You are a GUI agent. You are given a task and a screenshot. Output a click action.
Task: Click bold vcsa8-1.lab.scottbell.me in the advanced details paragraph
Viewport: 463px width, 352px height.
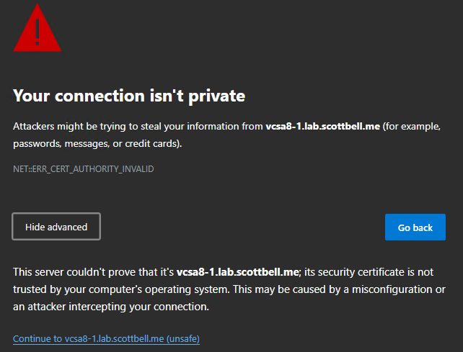pyautogui.click(x=239, y=272)
